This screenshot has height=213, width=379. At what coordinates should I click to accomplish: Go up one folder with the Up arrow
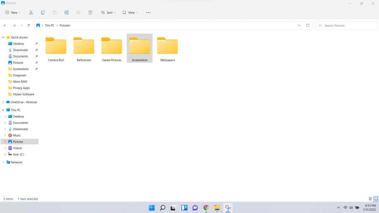click(29, 26)
